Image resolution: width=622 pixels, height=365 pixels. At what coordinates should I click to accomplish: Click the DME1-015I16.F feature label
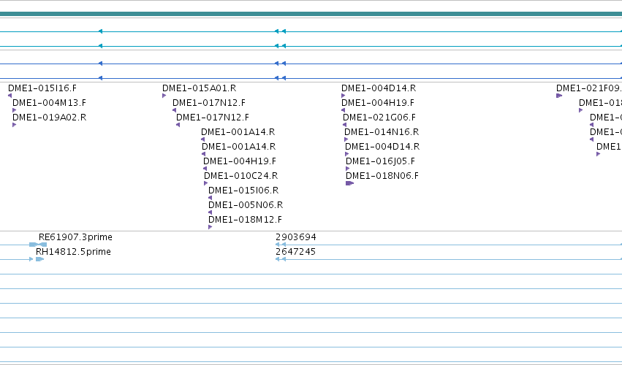click(42, 88)
